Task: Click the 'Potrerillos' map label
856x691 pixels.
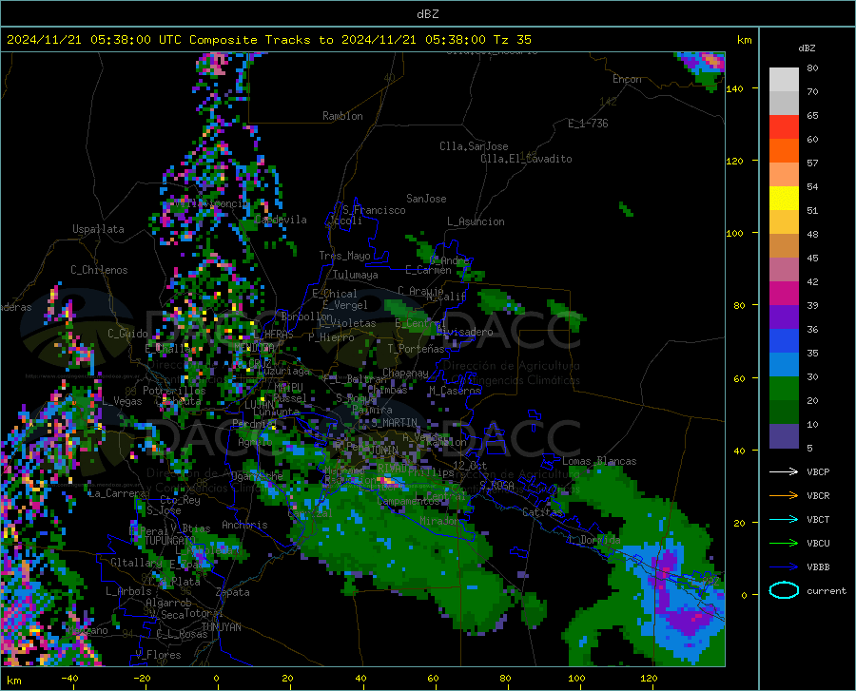Action: (x=174, y=391)
